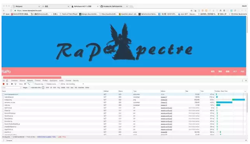
Task: Select the element inspector icon in DevTools
Action: point(4,80)
